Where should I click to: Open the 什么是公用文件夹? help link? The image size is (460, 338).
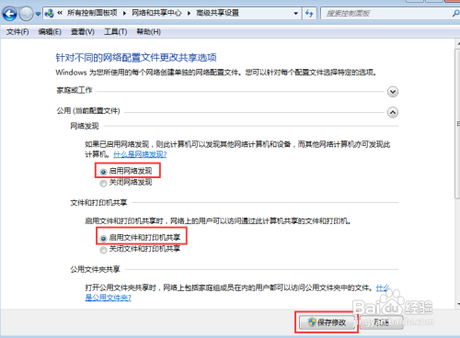[108, 298]
